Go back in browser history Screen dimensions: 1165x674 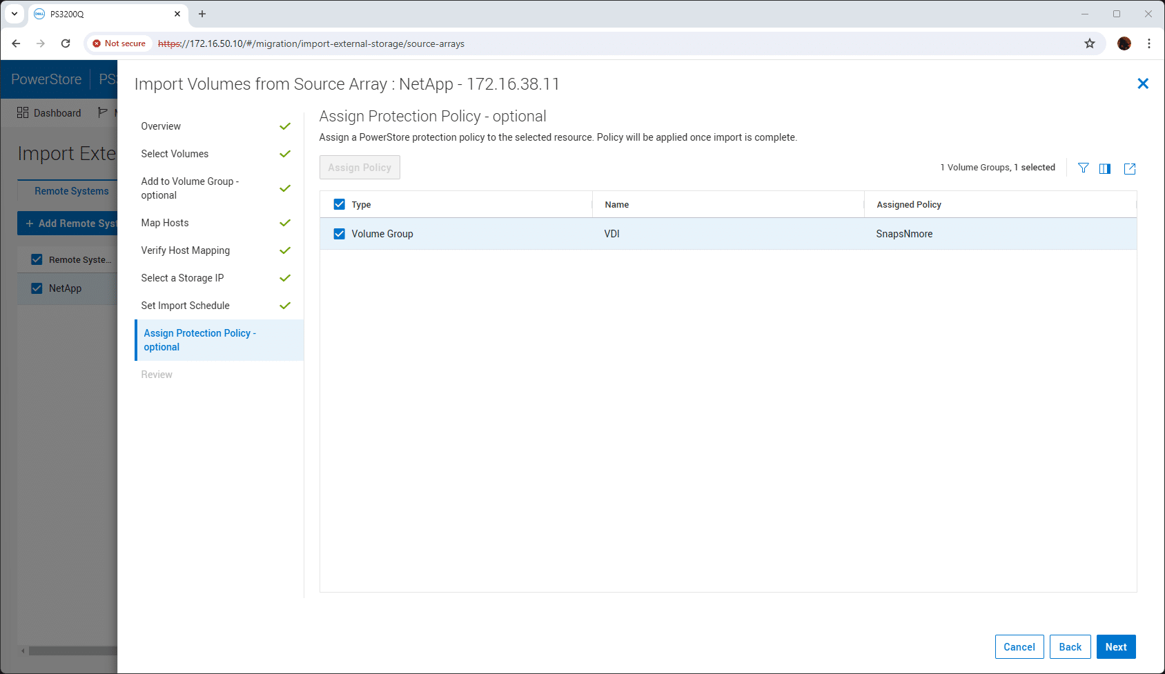[16, 43]
